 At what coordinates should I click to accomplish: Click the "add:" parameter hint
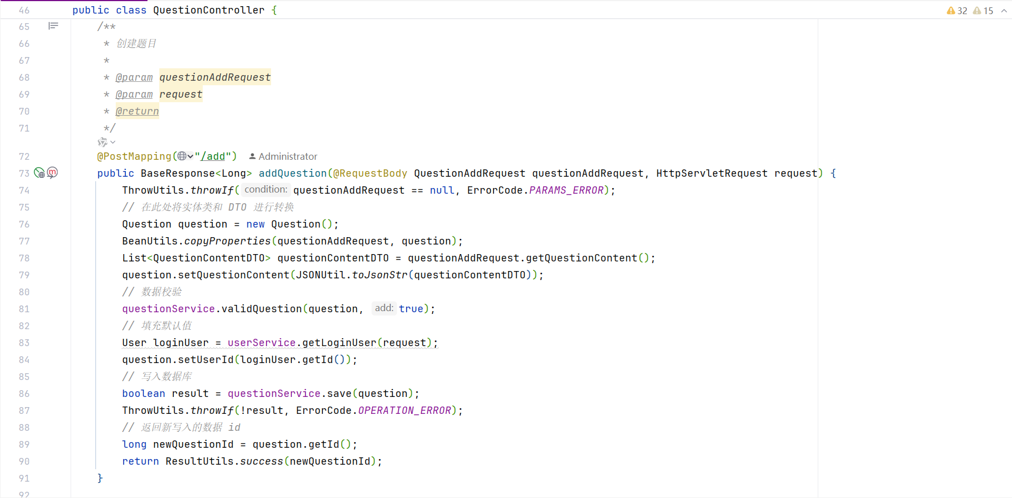pos(384,308)
